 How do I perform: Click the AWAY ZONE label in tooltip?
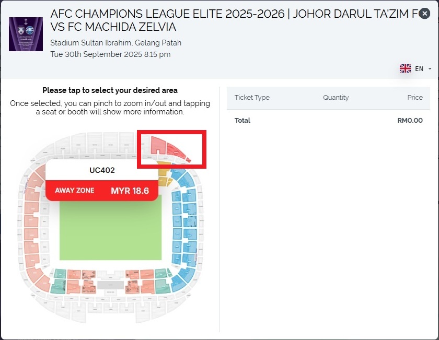[75, 191]
